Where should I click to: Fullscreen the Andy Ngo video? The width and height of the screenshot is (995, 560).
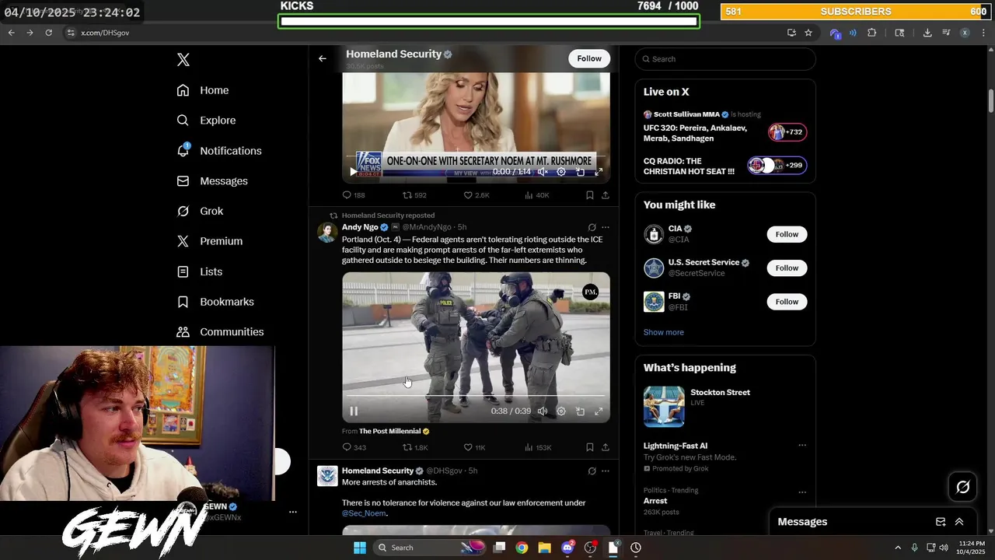coord(599,411)
